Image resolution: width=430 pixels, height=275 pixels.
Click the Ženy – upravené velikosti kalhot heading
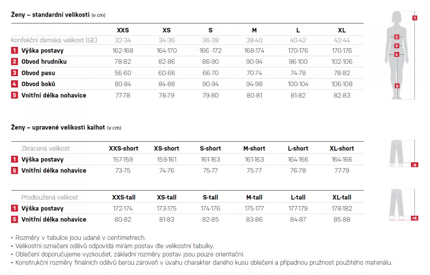pos(58,127)
